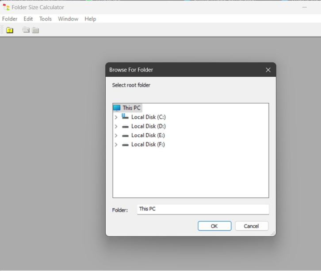Select the Local Disk (E:) label
The width and height of the screenshot is (321, 271).
coord(148,135)
